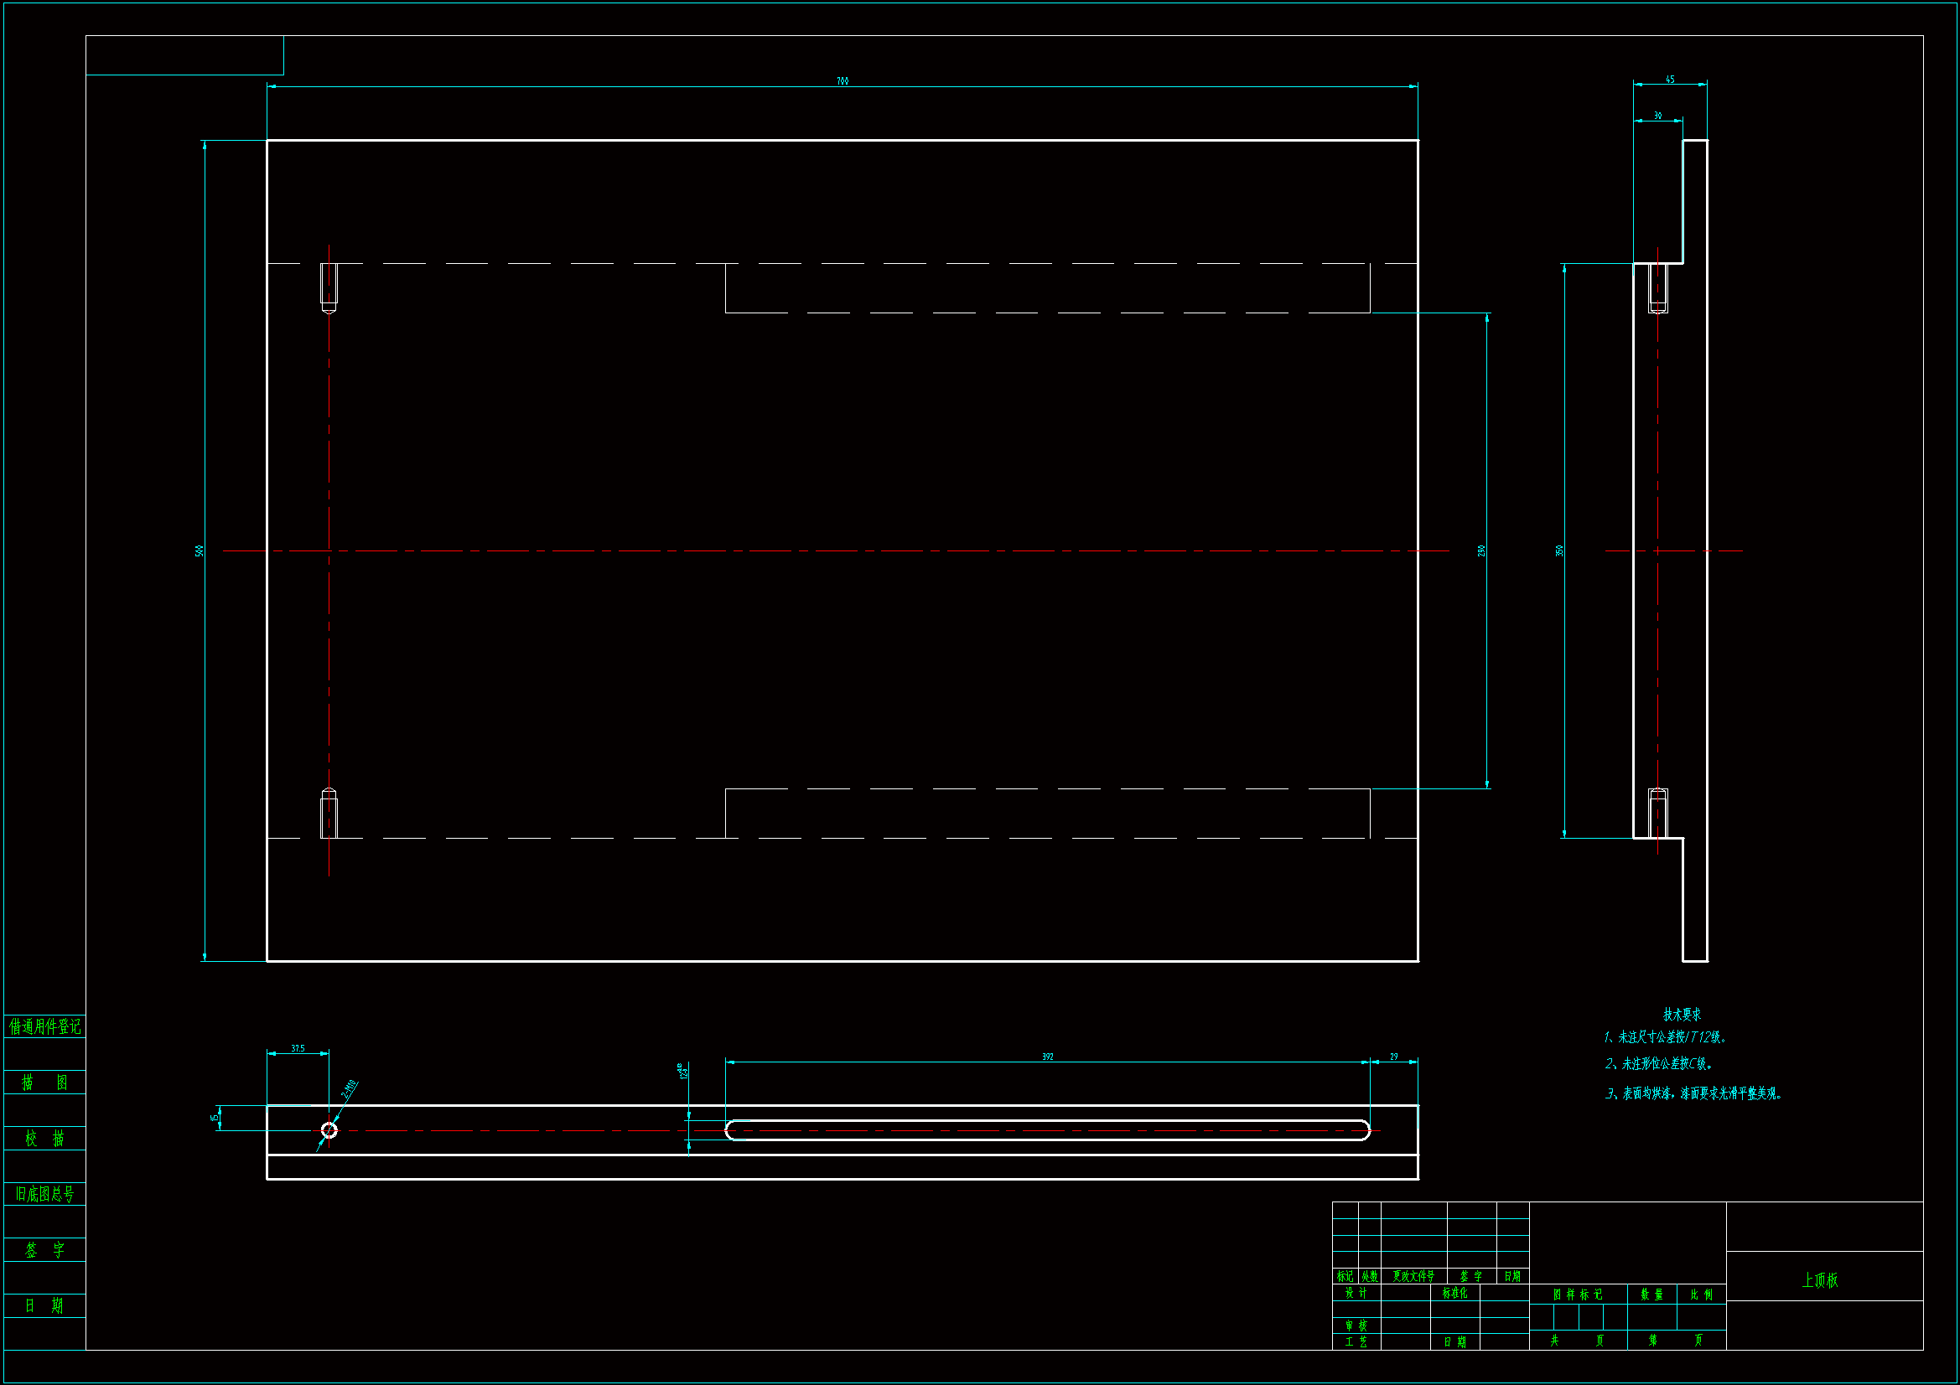Click the 37.5 hole offset dimension
Screen dimensions: 1960x1385
tap(298, 1048)
